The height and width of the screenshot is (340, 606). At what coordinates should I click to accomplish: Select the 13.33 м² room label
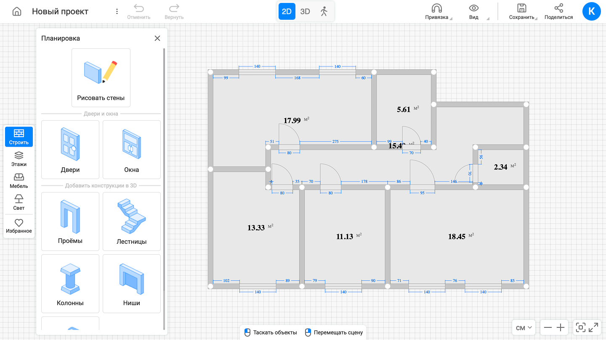(260, 228)
